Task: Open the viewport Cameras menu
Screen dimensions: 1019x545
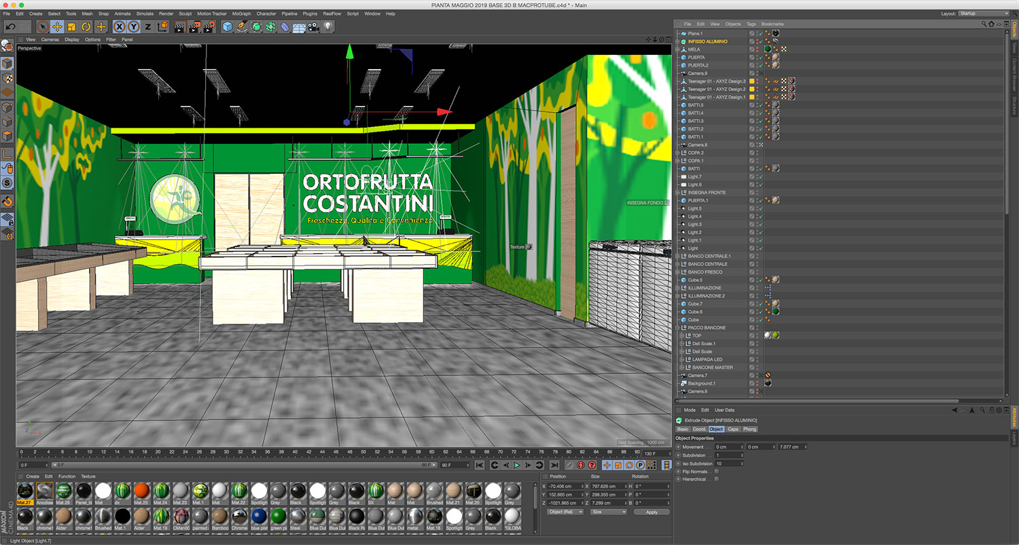Action: click(50, 39)
